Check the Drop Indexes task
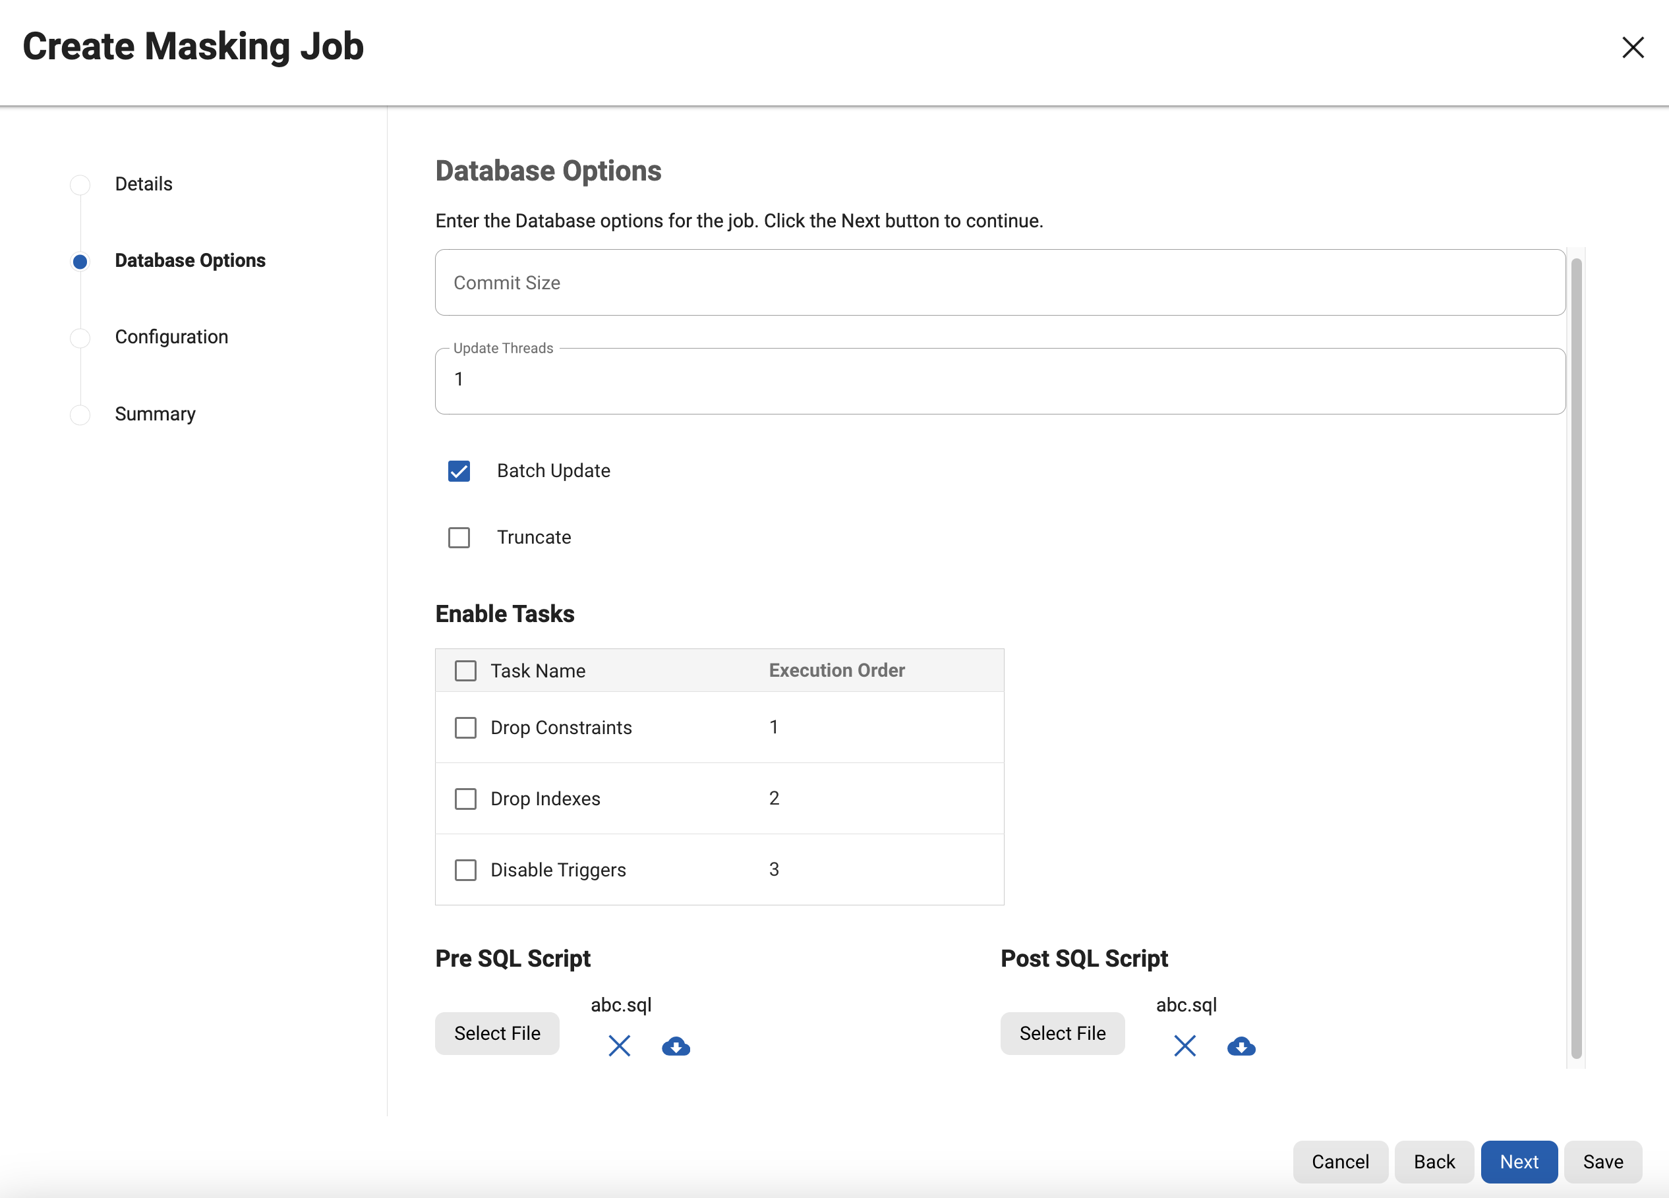This screenshot has height=1198, width=1669. pos(465,799)
